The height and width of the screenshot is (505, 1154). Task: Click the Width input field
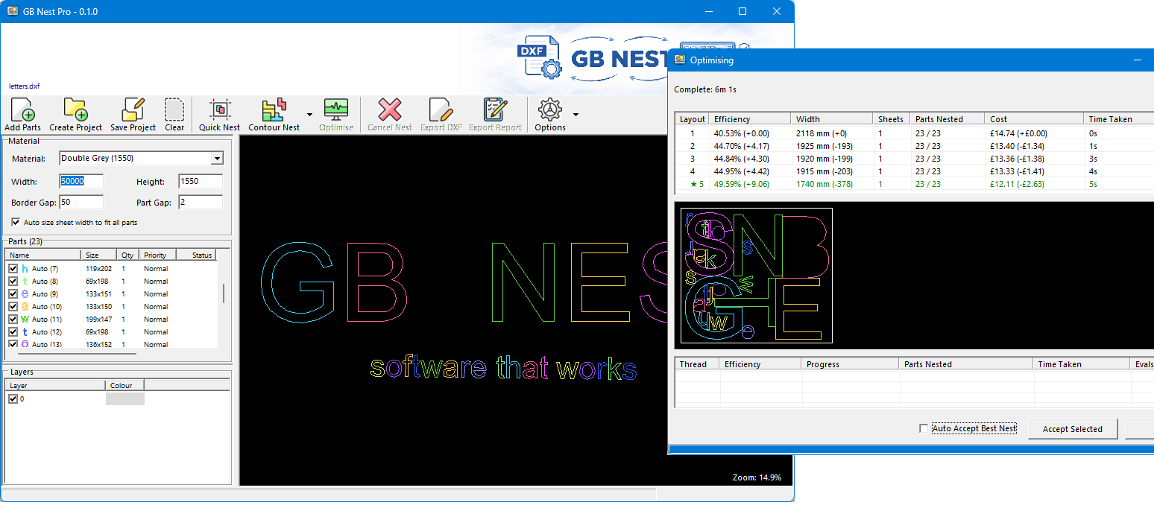tap(81, 182)
